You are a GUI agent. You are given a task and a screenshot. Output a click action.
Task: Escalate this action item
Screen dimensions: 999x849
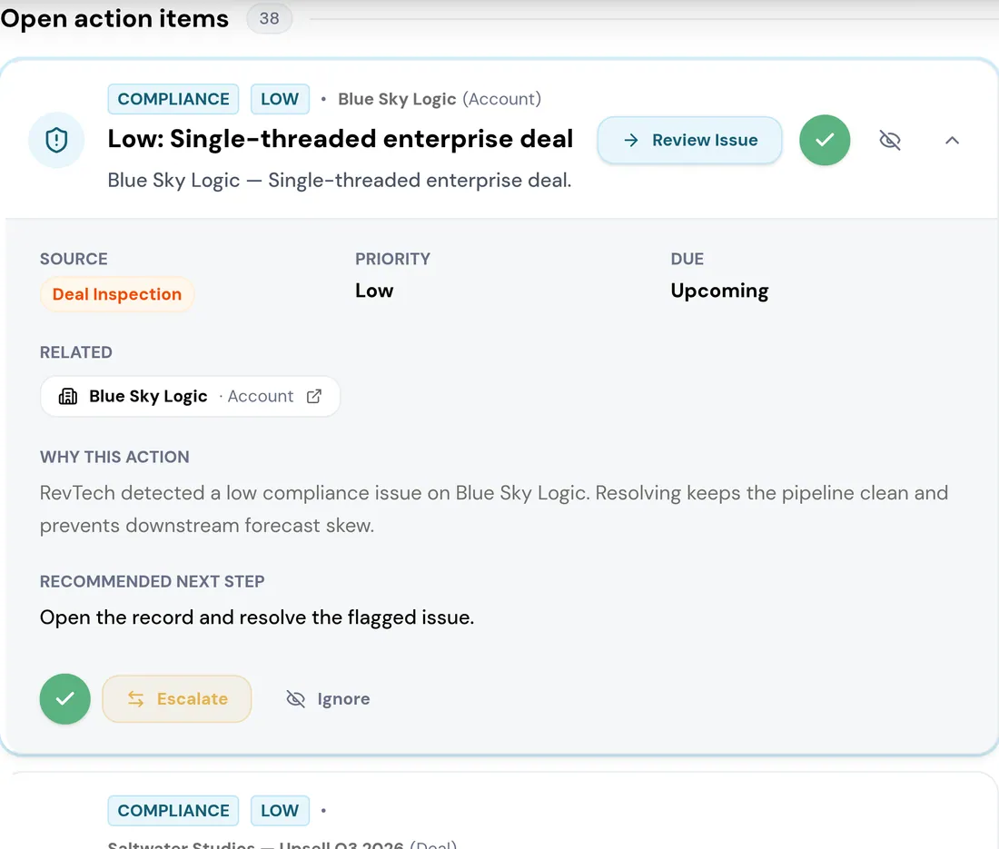coord(176,698)
